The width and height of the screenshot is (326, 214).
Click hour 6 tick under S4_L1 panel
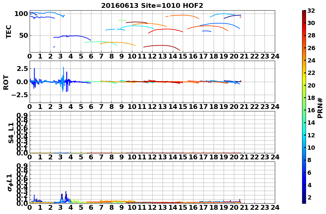point(91,157)
